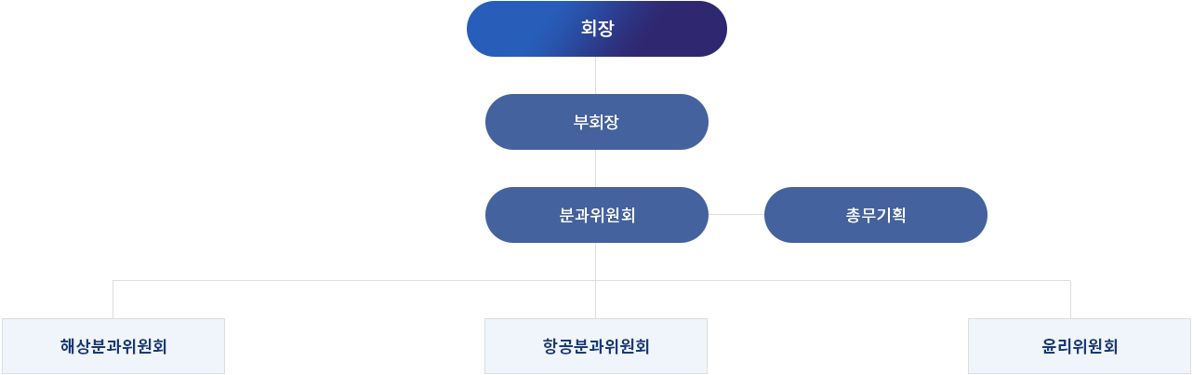Viewport: 1193px width, 375px height.
Task: Click the vertical line directly below 분과위원회
Action: pyautogui.click(x=596, y=261)
